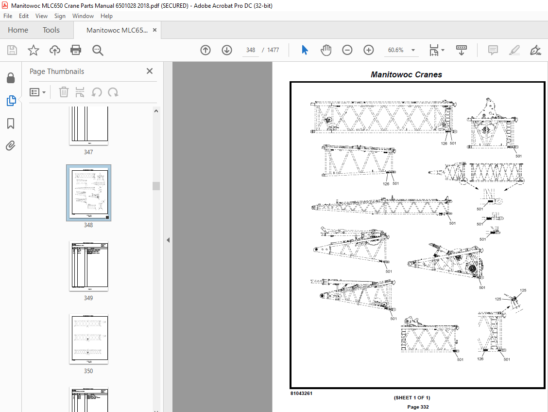The height and width of the screenshot is (412, 548).
Task: Open the Attachments paperclip pane
Action: click(11, 145)
